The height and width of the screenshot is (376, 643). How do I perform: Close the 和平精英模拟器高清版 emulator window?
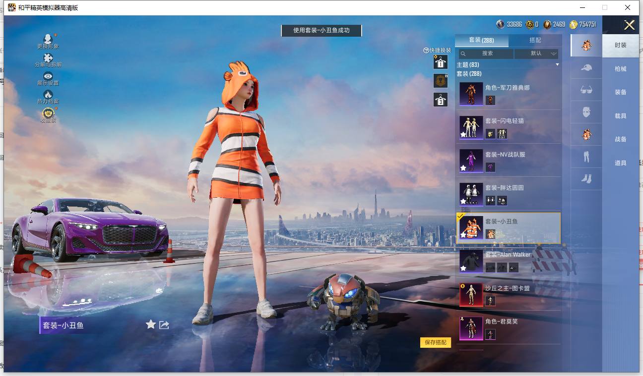click(628, 7)
